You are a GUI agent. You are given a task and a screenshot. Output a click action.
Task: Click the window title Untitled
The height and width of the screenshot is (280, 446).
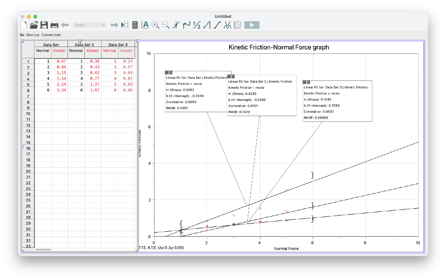223,17
